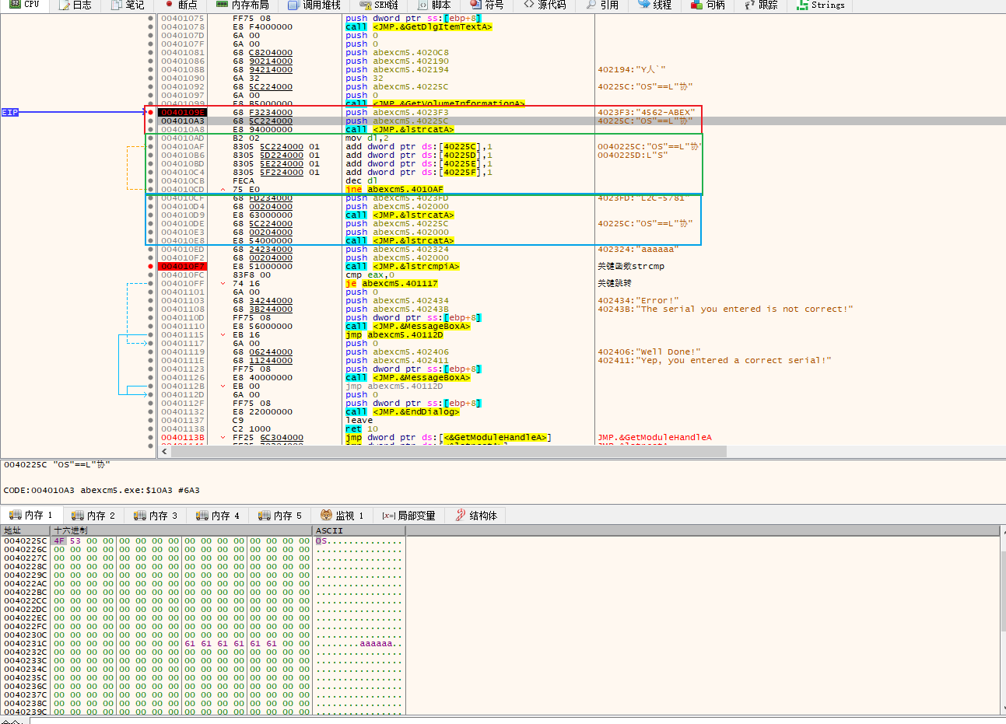Open the 源代码 source tab

(x=545, y=5)
